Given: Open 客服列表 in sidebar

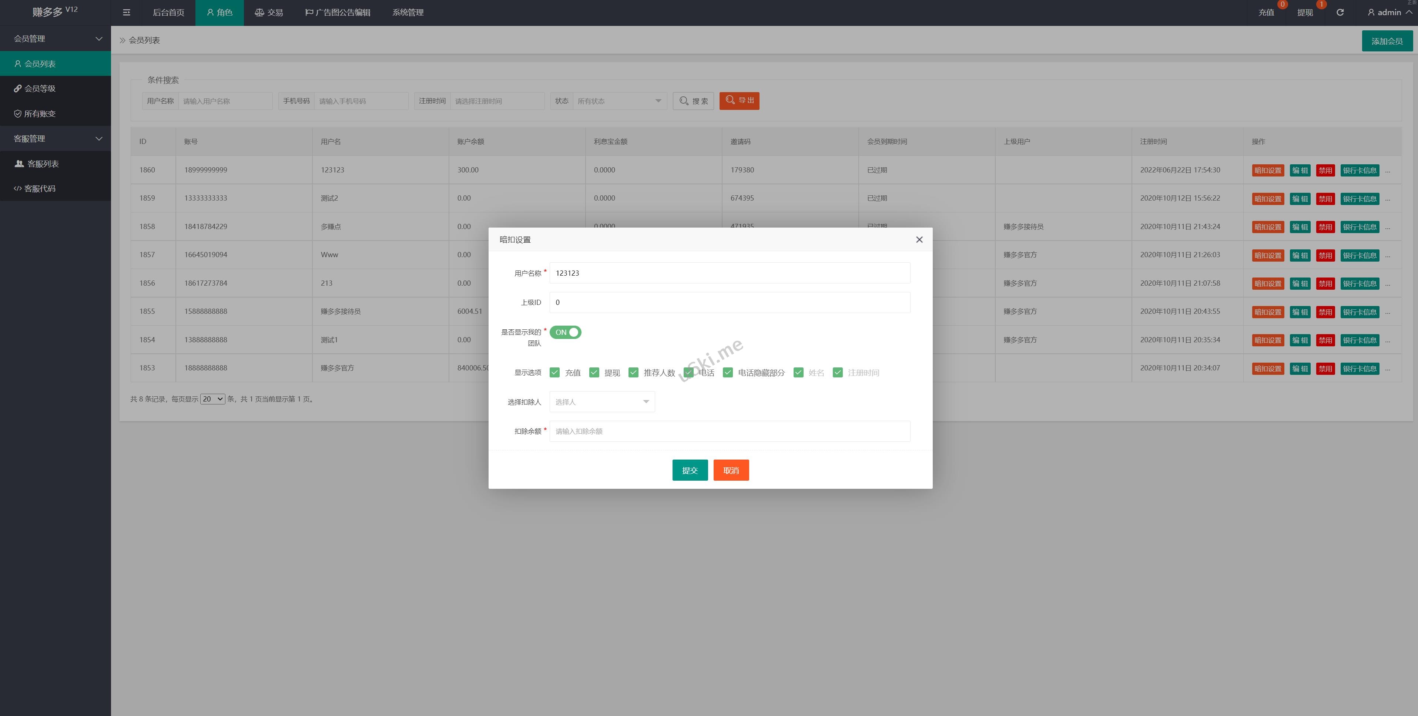Looking at the screenshot, I should (43, 164).
